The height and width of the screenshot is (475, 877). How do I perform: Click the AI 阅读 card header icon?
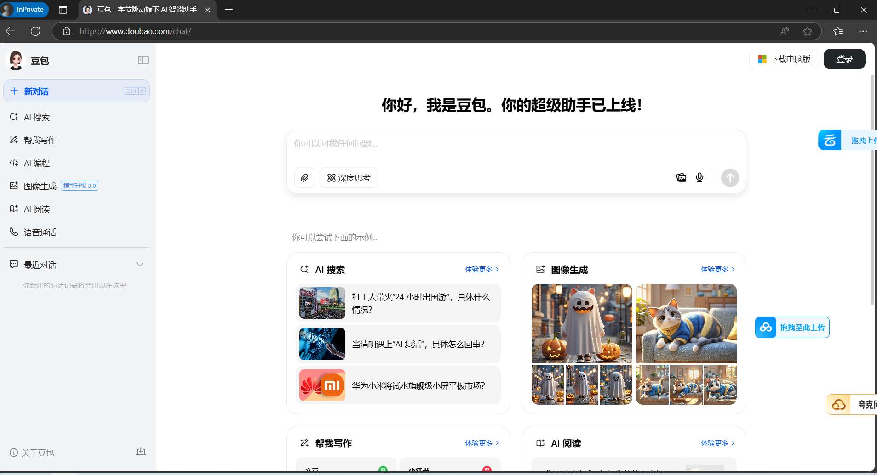point(540,443)
